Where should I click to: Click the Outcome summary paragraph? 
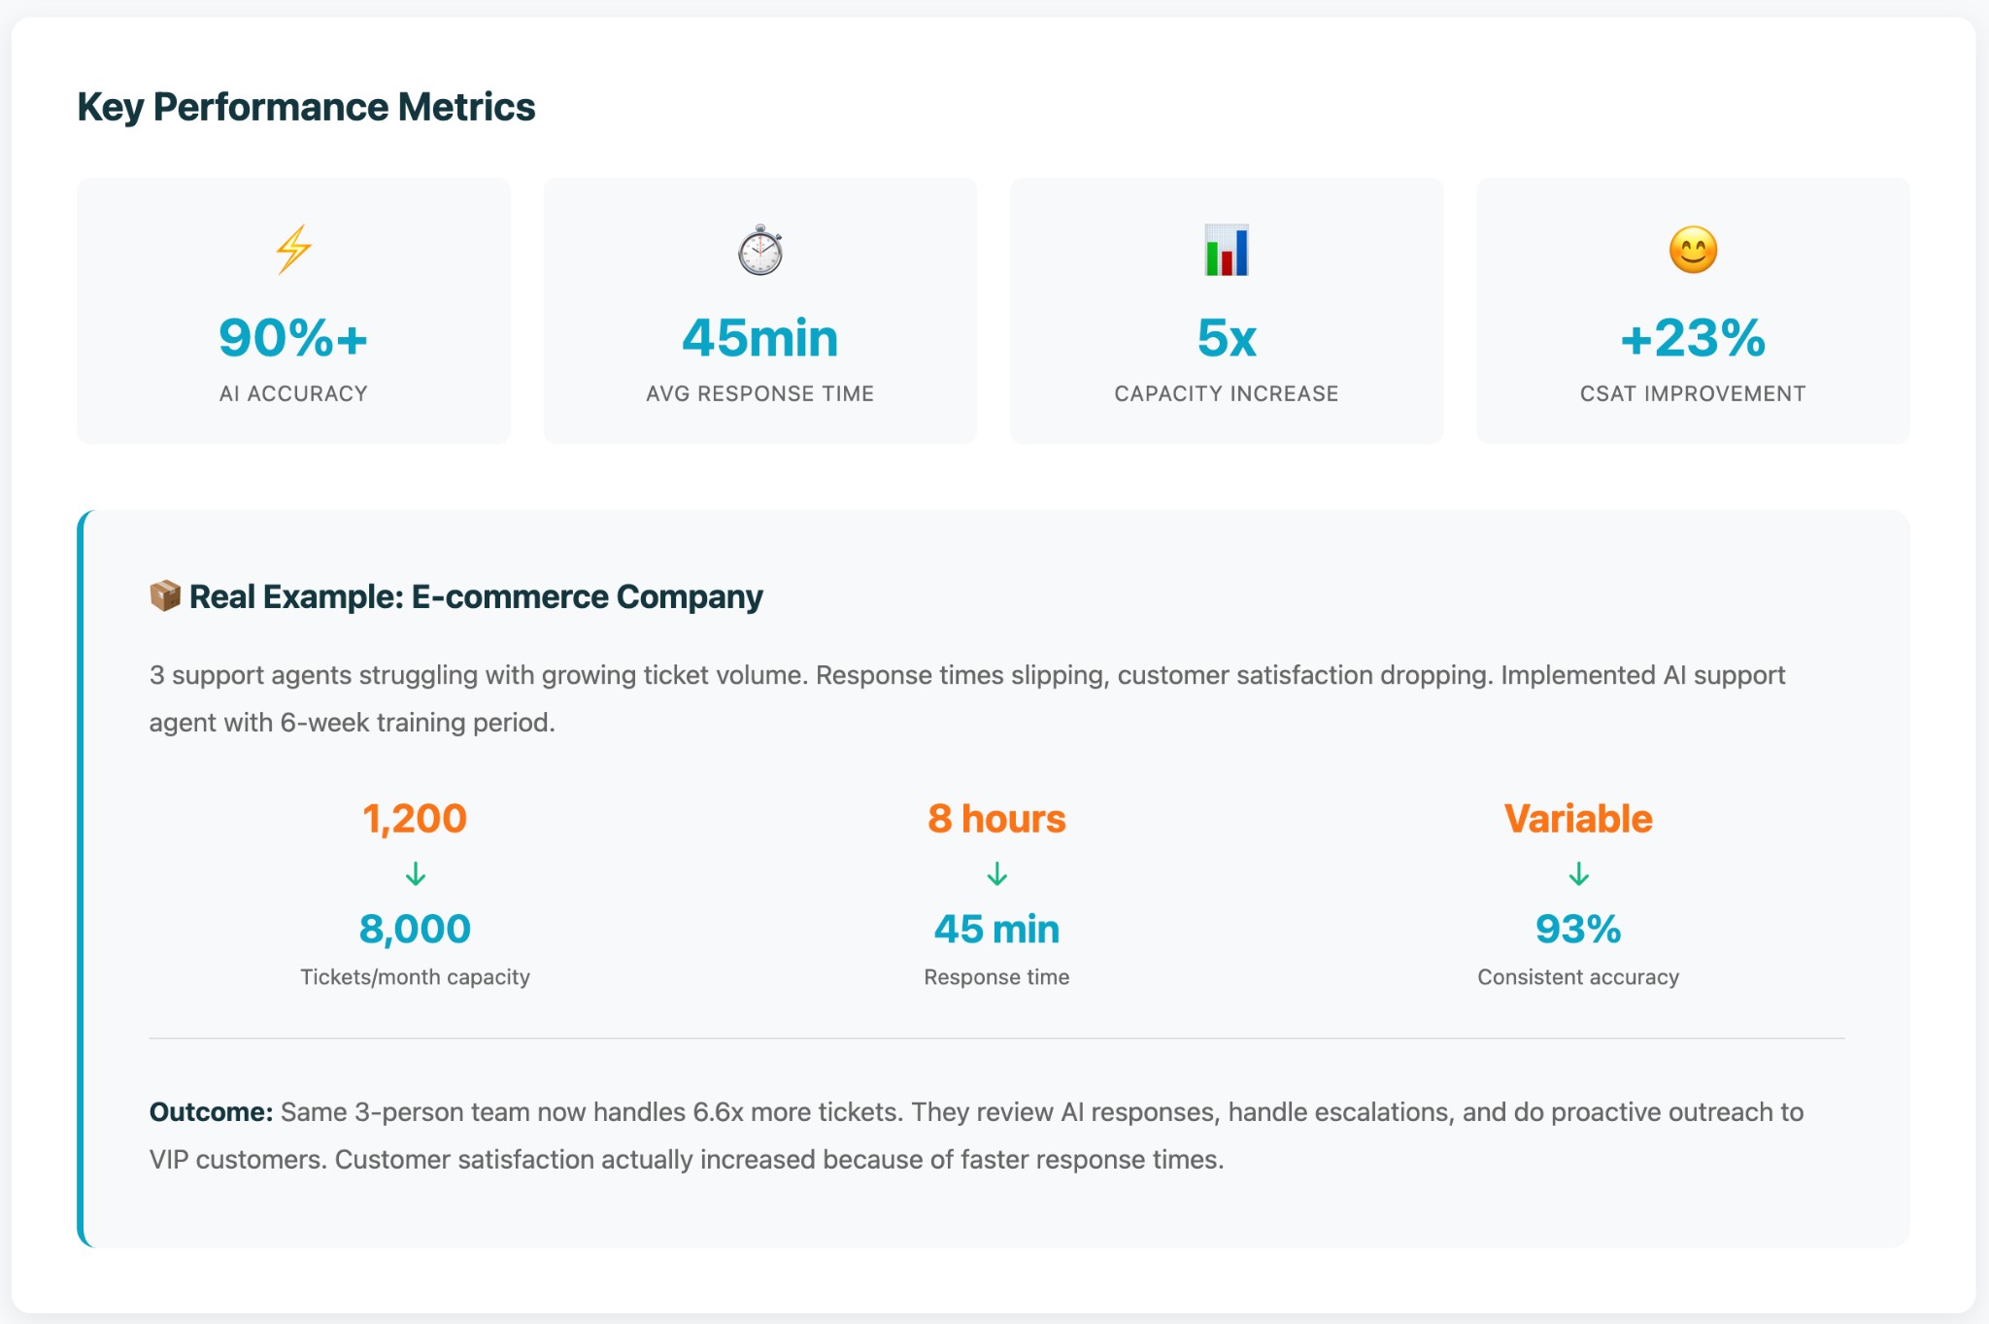[976, 1135]
